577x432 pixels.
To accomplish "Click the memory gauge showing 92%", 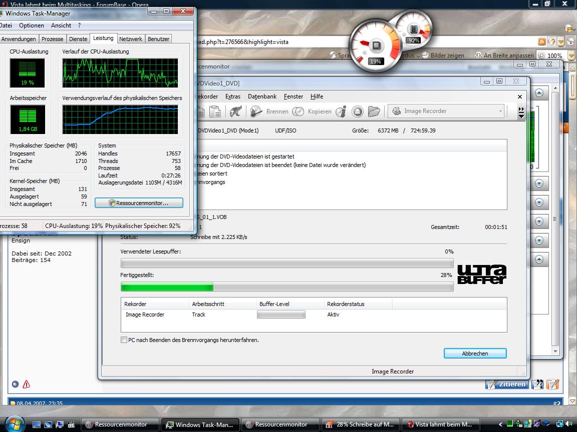I will pyautogui.click(x=414, y=28).
